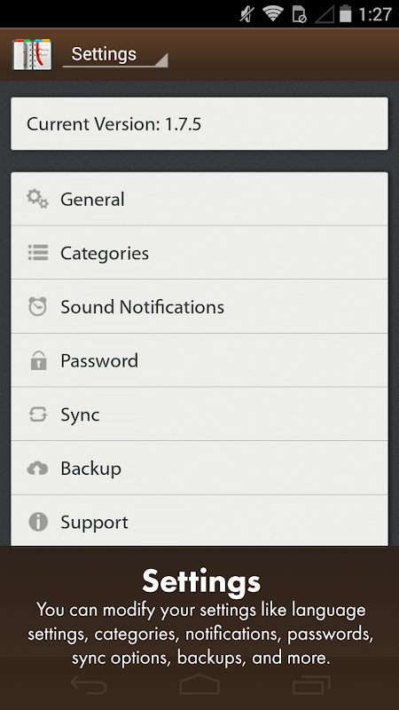Tap the Android home navigation button
The width and height of the screenshot is (399, 710).
199,684
